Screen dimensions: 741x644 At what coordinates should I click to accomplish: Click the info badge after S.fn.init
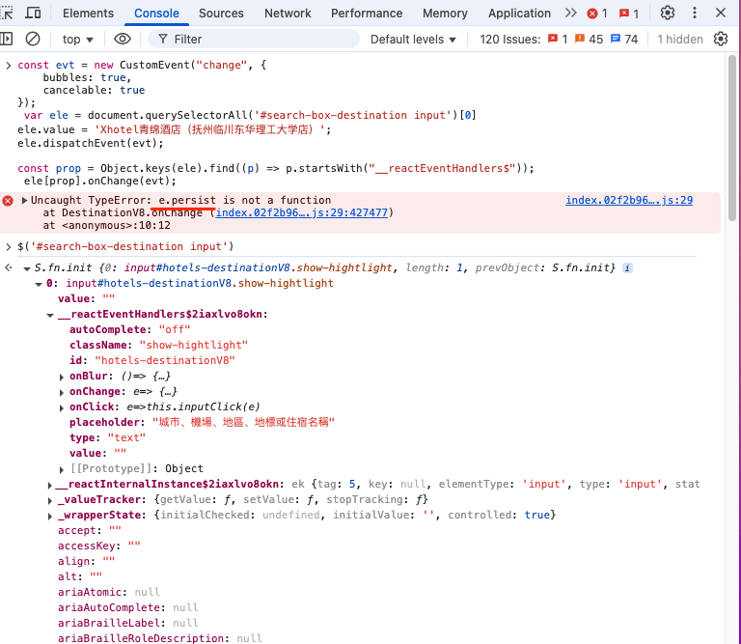point(627,268)
